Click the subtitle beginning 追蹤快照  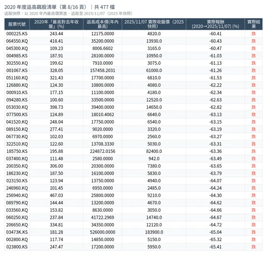click(x=68, y=13)
